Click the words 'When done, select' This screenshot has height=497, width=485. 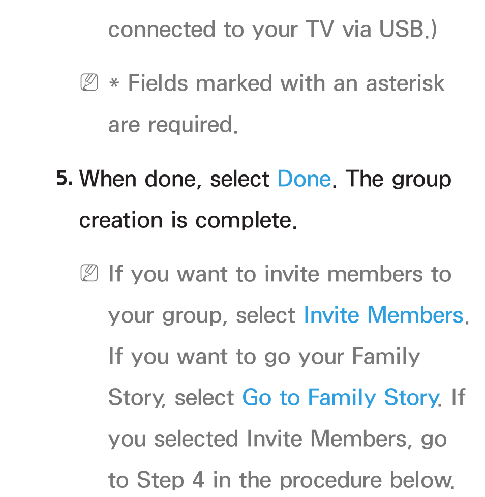click(174, 179)
